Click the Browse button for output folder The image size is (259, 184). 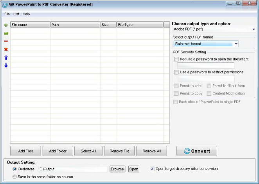pos(117,169)
